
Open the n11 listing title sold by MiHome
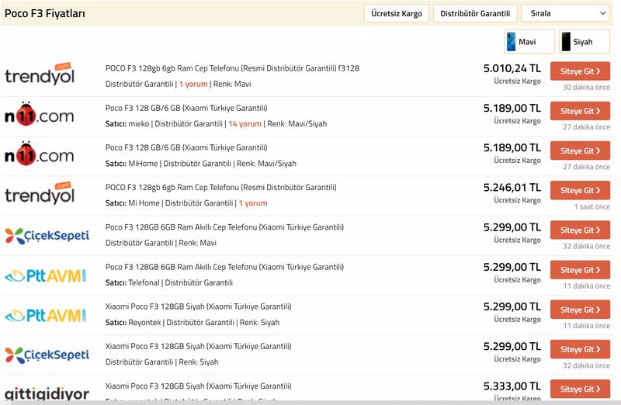pos(186,147)
